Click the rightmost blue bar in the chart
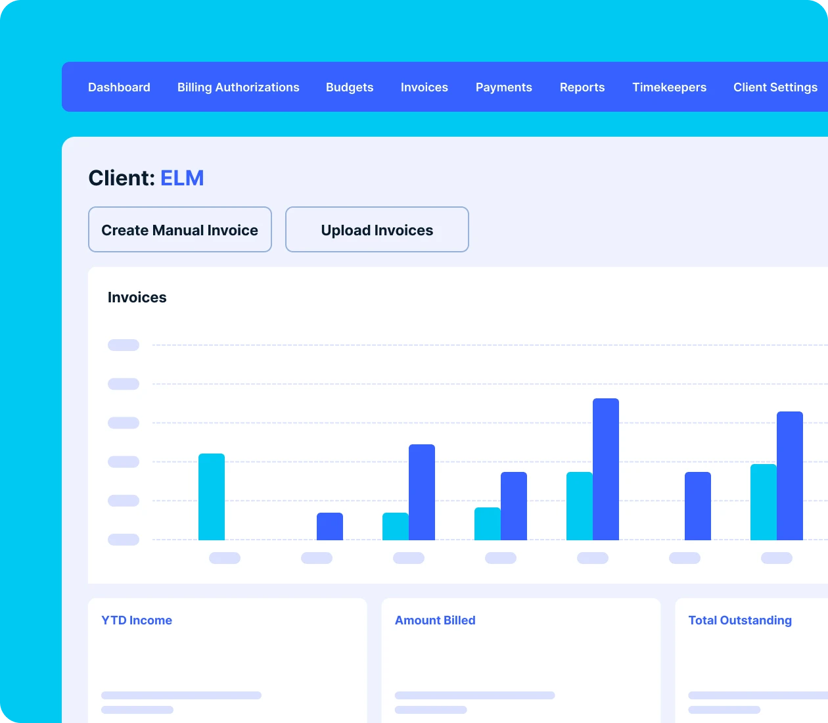The image size is (828, 723). point(790,476)
